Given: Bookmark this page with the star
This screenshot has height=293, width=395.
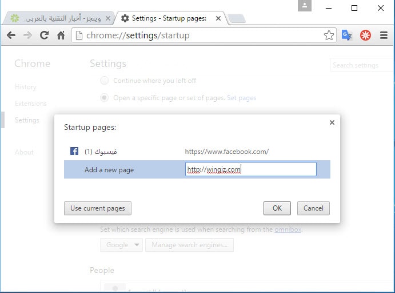Looking at the screenshot, I should (329, 35).
